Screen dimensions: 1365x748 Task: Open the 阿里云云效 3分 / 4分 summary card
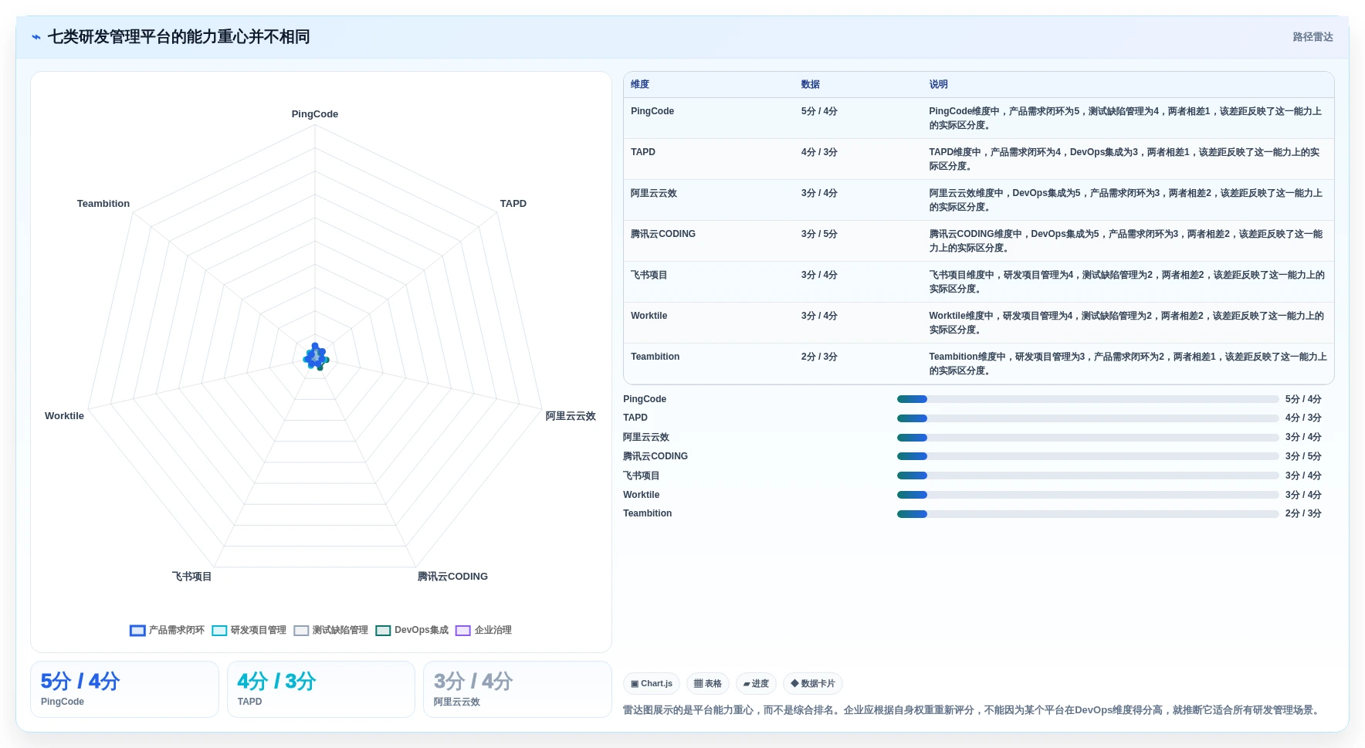[517, 689]
